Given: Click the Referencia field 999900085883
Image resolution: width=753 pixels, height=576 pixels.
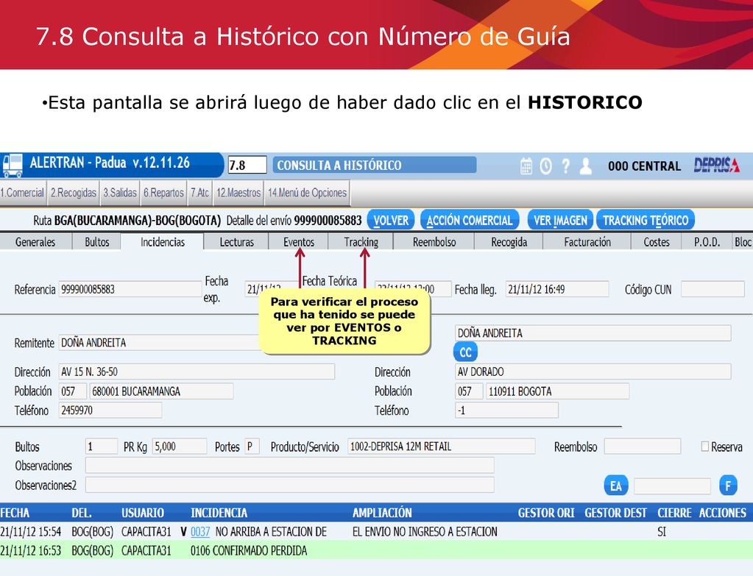Looking at the screenshot, I should click(130, 289).
